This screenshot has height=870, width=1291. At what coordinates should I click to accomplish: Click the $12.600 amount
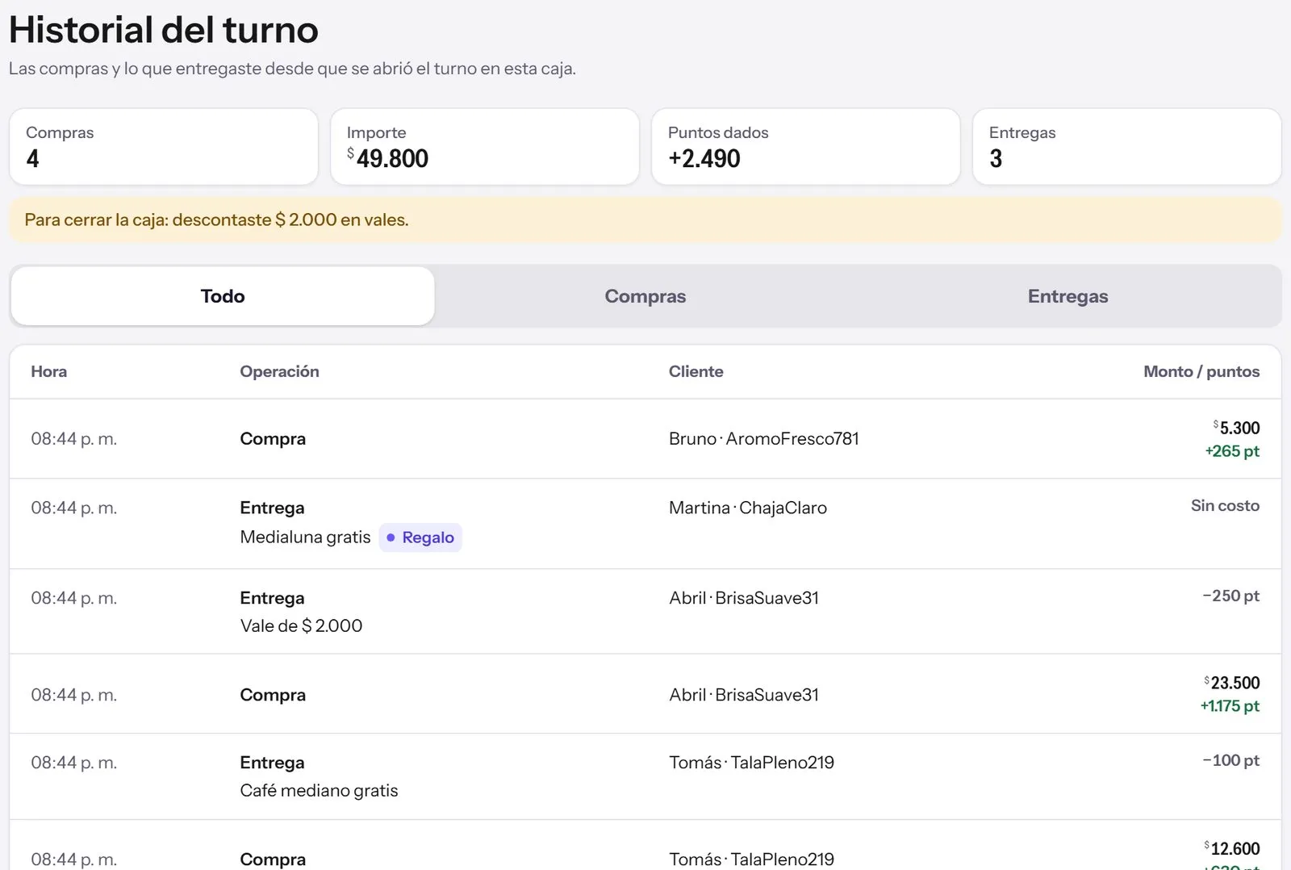pos(1231,848)
